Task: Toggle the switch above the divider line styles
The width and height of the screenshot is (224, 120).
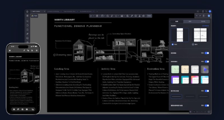Action: [207, 91]
